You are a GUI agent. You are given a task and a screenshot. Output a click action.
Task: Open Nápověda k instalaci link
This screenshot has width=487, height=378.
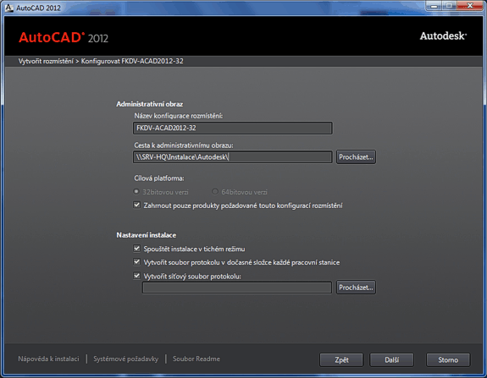pyautogui.click(x=48, y=359)
